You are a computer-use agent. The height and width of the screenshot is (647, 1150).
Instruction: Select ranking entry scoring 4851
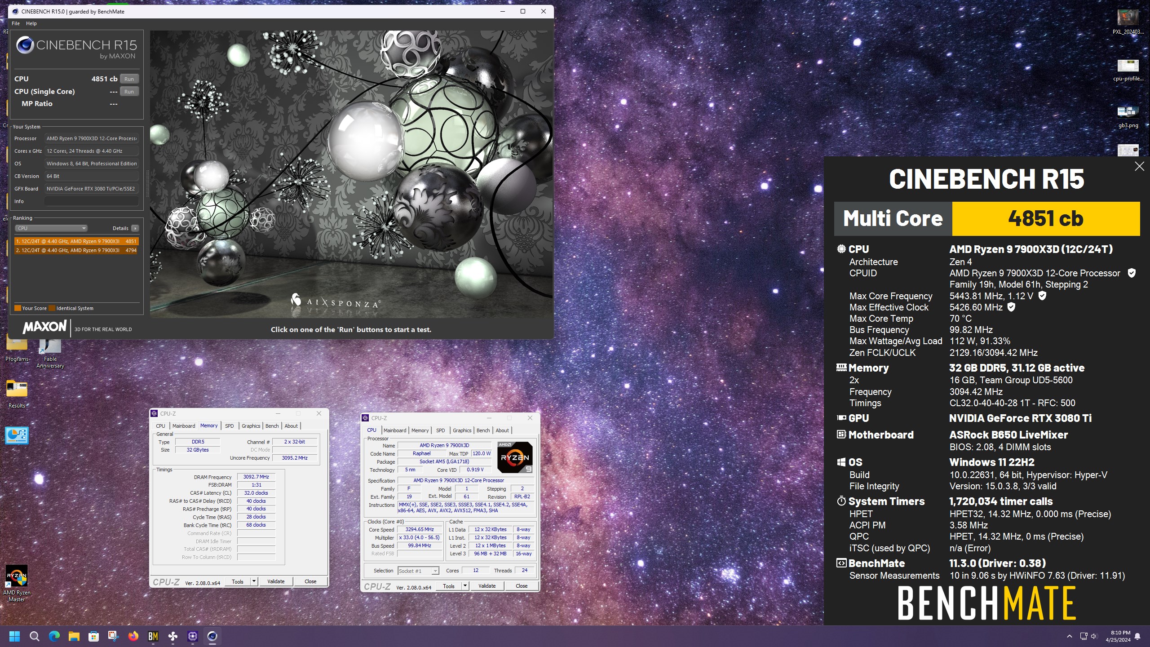point(76,241)
